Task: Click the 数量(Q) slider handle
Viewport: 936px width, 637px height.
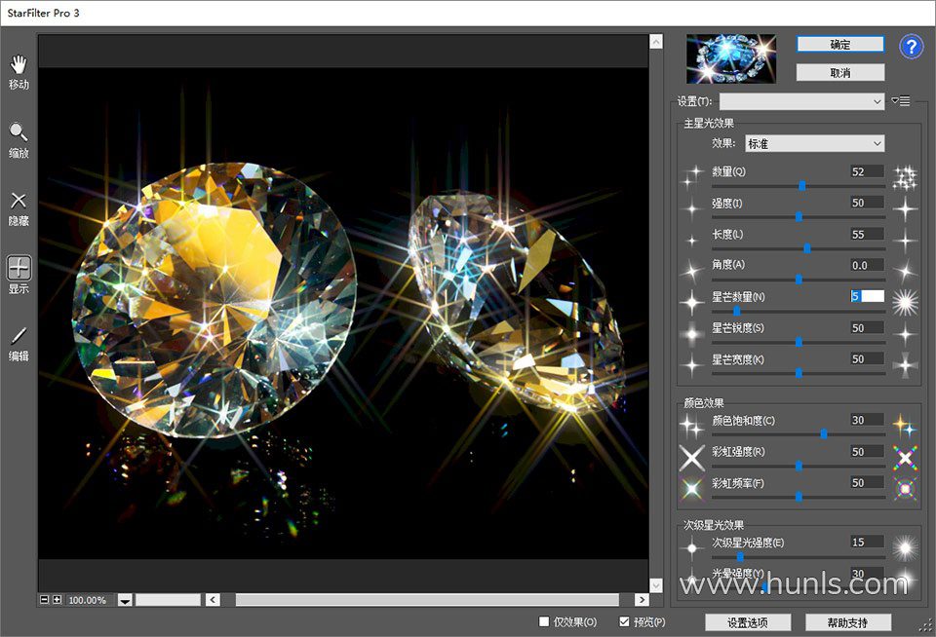Action: (801, 186)
